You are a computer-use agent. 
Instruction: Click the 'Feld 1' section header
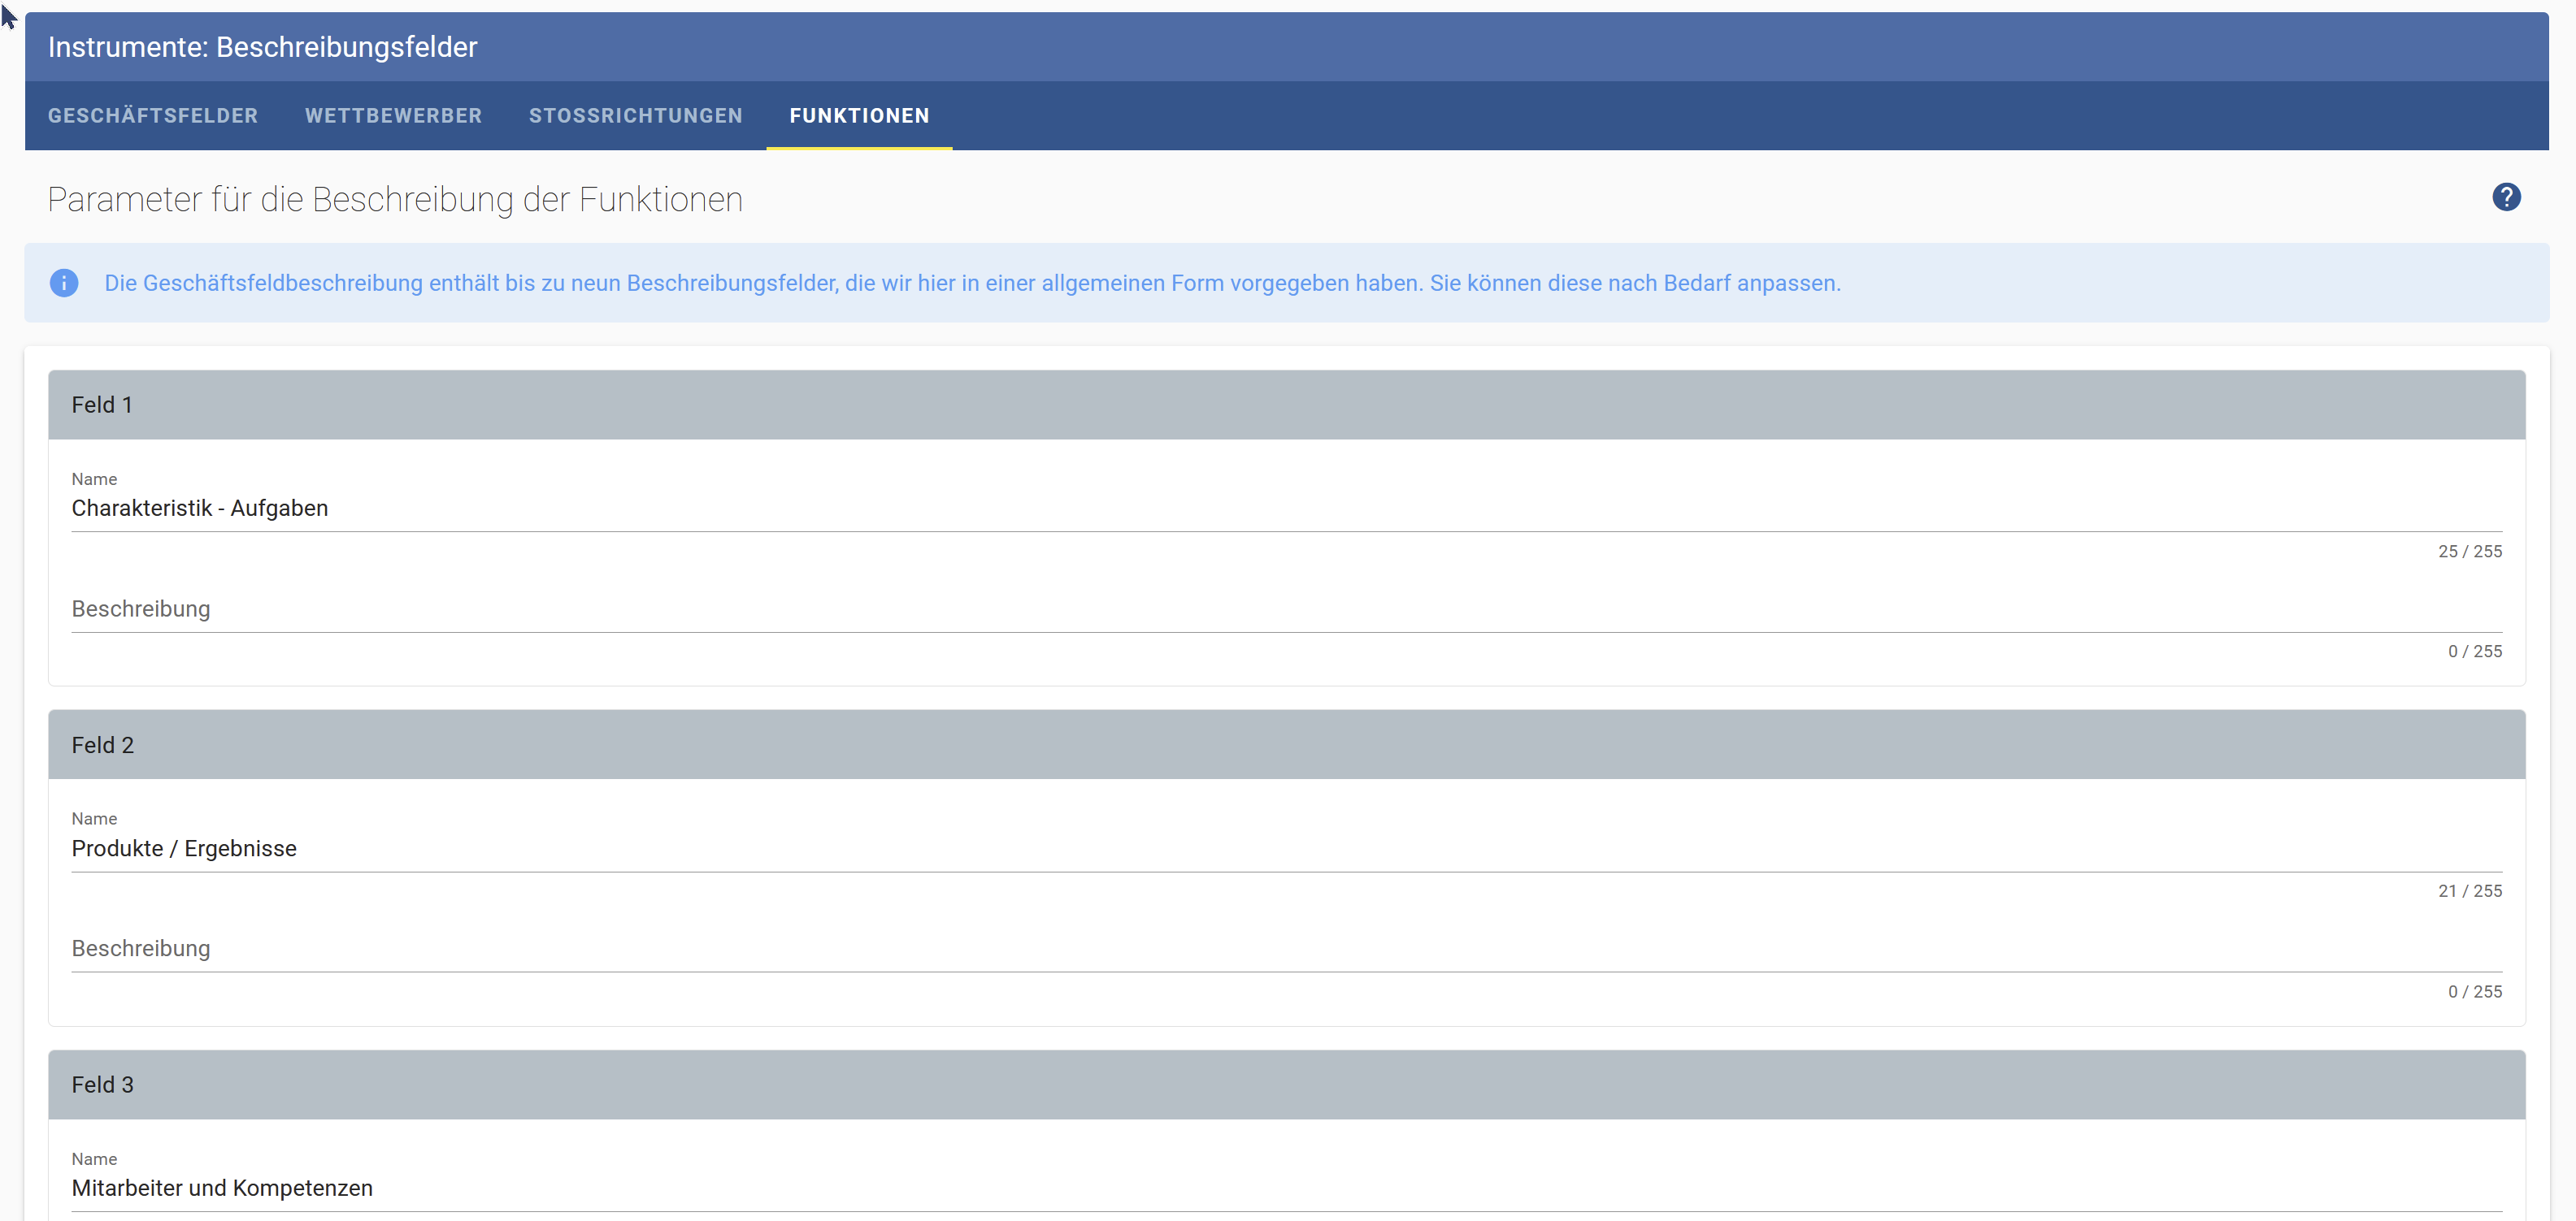pos(1287,405)
